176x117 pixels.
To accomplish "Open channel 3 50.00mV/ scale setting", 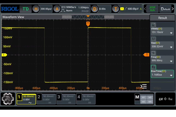I will tap(68, 96).
